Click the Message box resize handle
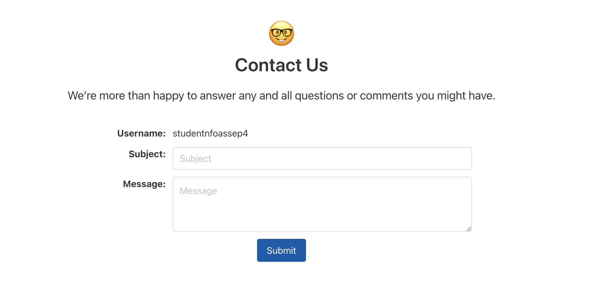 [x=469, y=229]
